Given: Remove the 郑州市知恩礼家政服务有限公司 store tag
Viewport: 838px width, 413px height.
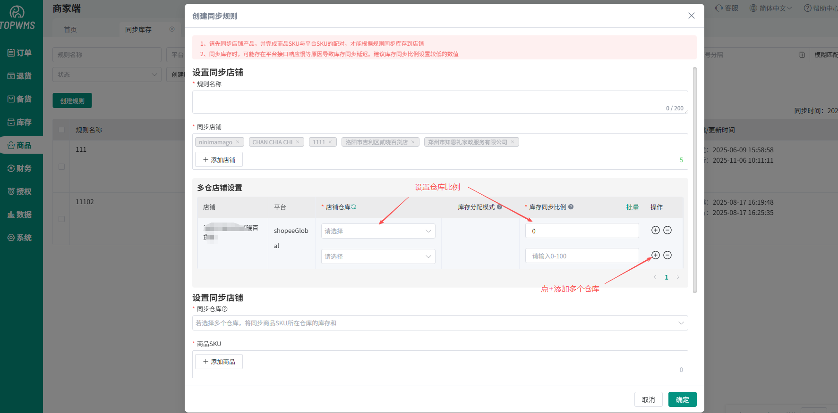Looking at the screenshot, I should [x=513, y=142].
